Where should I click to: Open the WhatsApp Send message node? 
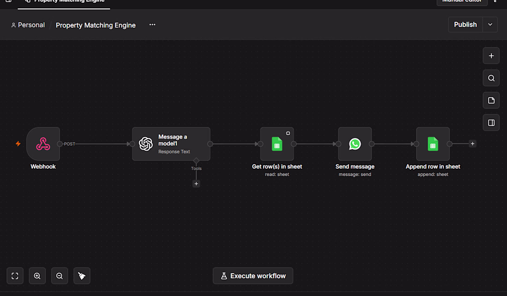(x=355, y=144)
